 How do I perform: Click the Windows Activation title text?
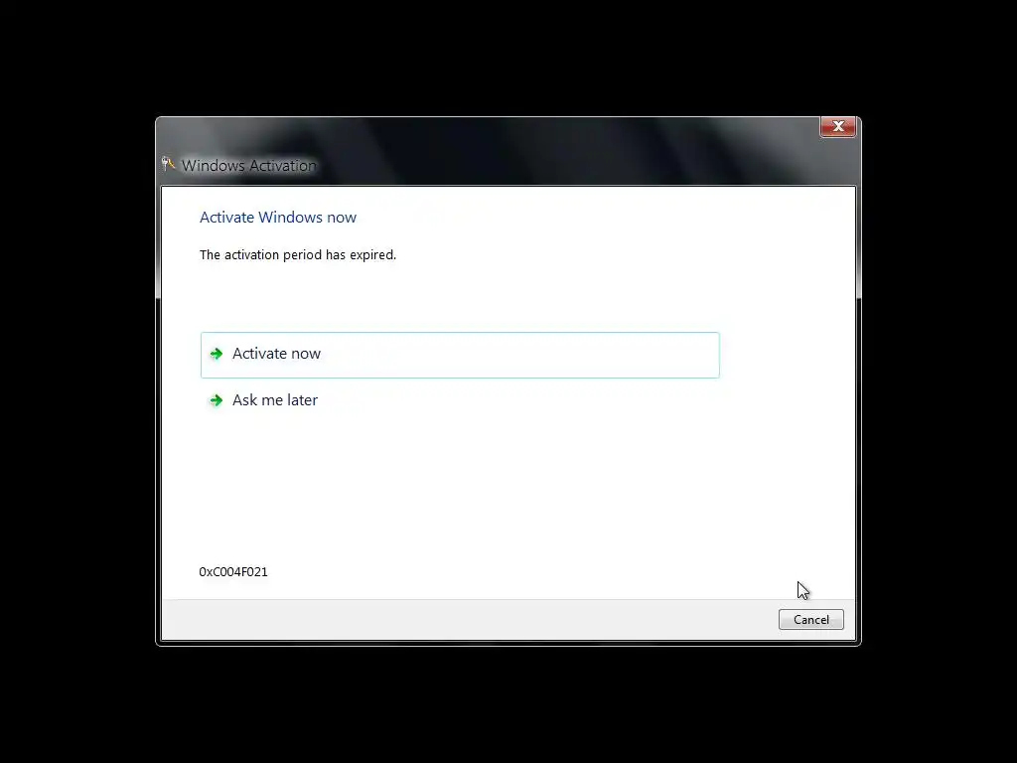click(248, 166)
